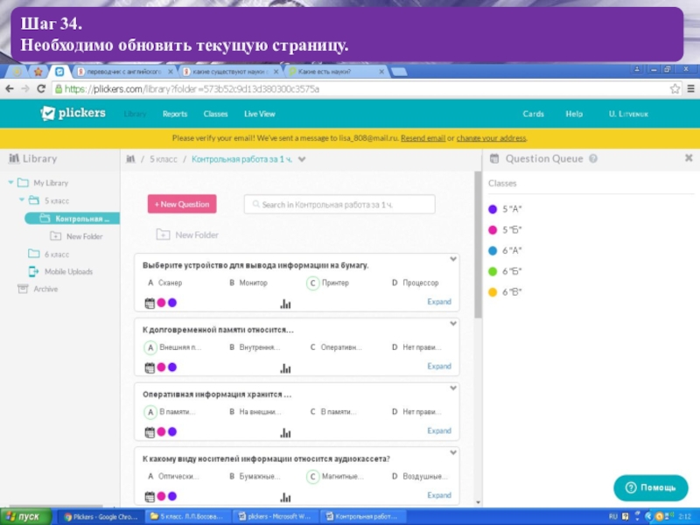Select answer A Внешняя п...

click(172, 347)
